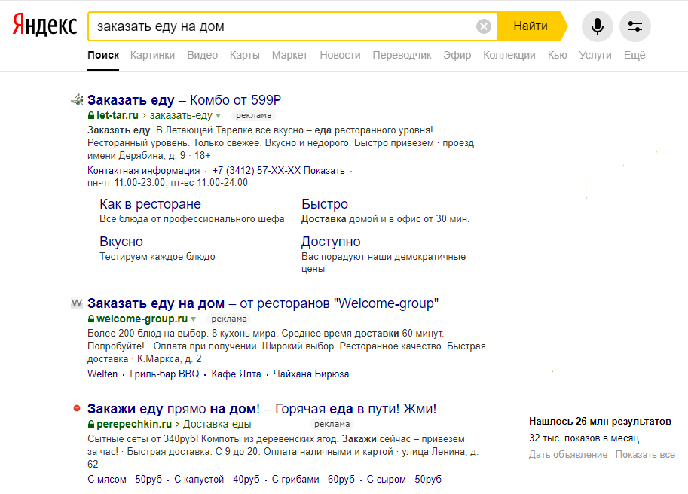Clear the search query with the X
This screenshot has width=688, height=494.
pyautogui.click(x=484, y=26)
